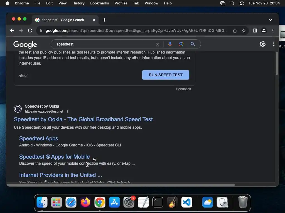This screenshot has width=285, height=213.
Task: Open Launchpad from the Dock
Action: 56,202
